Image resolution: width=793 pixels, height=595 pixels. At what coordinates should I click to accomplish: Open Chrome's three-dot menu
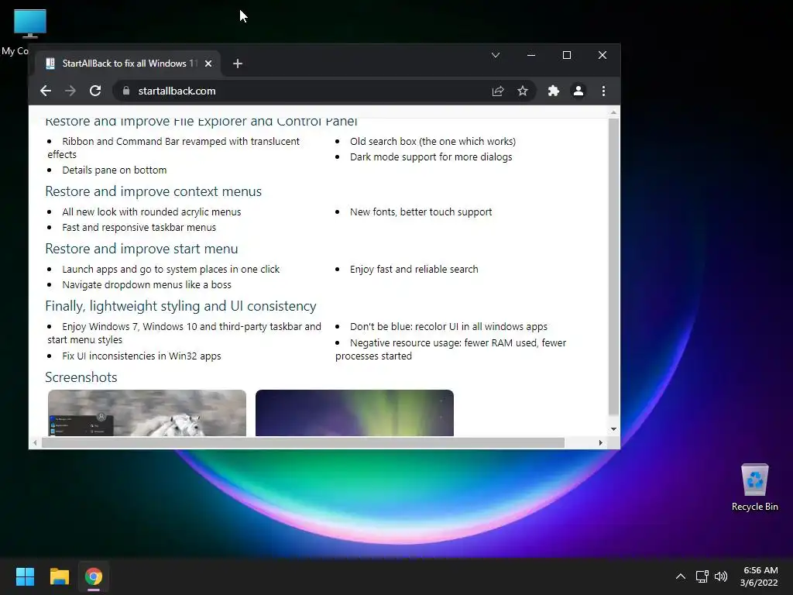pyautogui.click(x=603, y=91)
